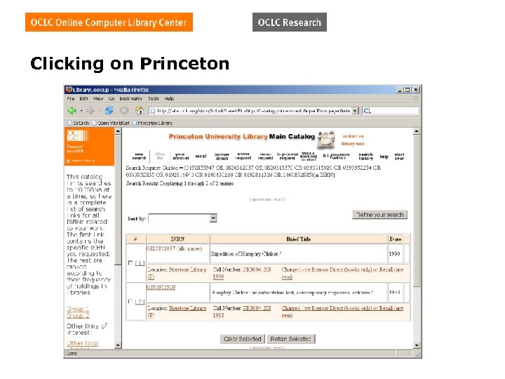
Task: Click the search history link
Action: click(366, 157)
